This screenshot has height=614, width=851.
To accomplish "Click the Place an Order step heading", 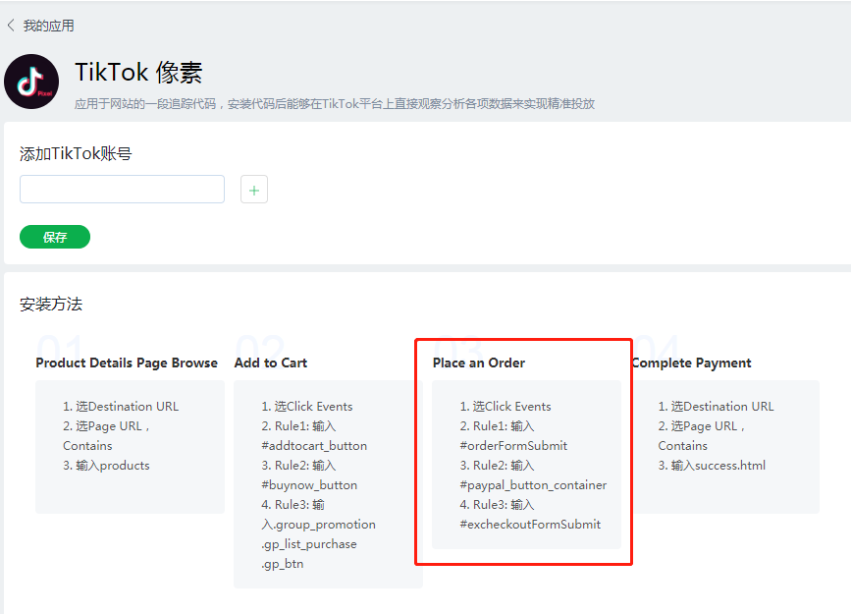I will coord(479,363).
